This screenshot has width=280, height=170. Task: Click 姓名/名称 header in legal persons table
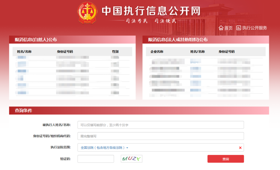point(197,52)
